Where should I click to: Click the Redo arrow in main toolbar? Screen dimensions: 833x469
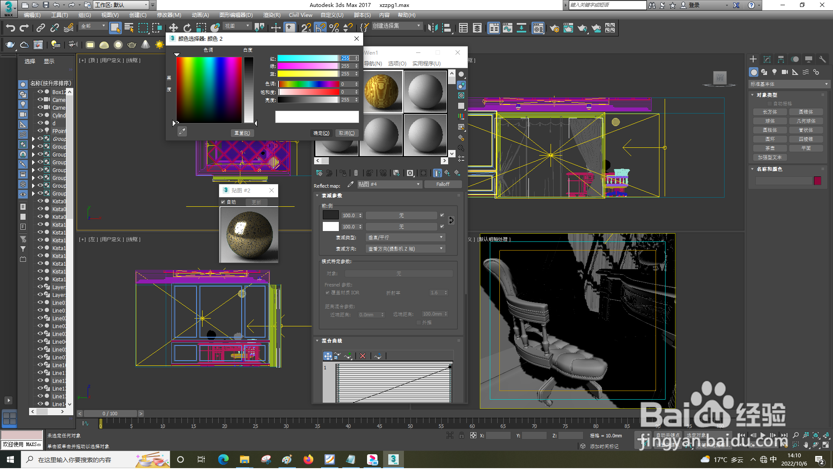24,28
